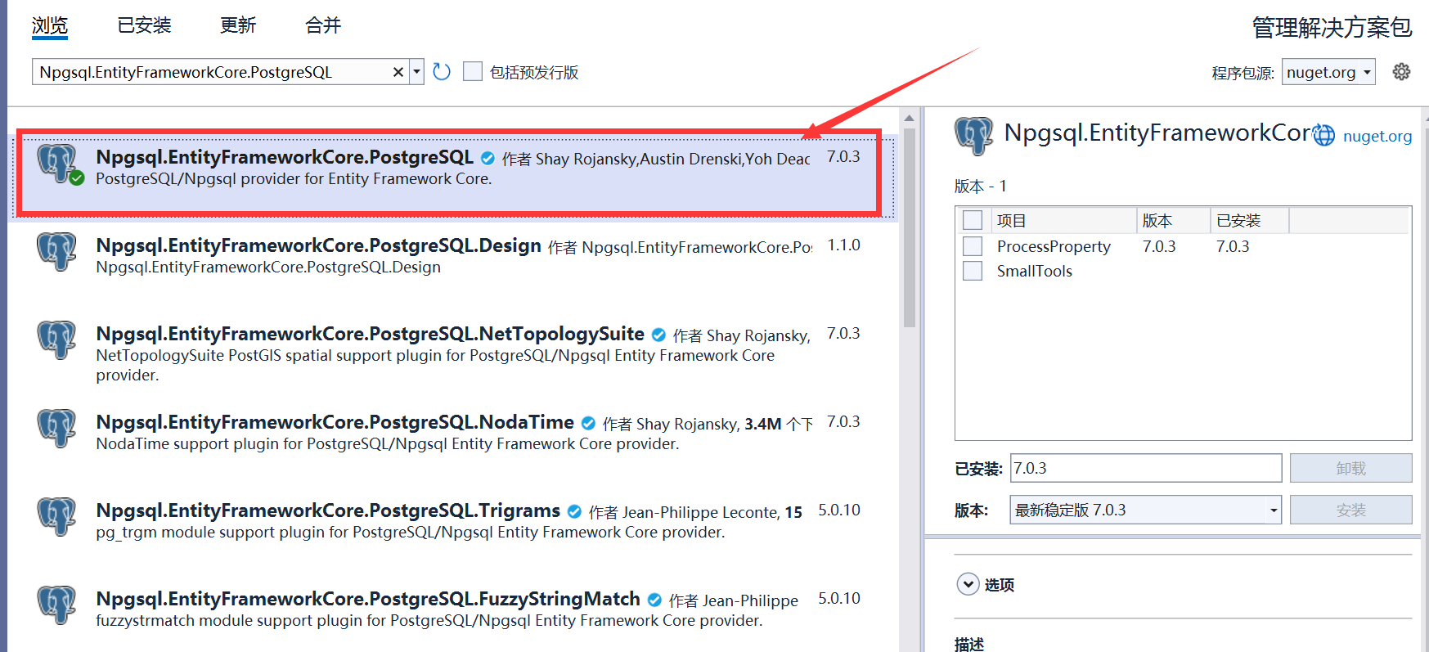Click the 已安装 version field showing 7.0.3

(1145, 468)
